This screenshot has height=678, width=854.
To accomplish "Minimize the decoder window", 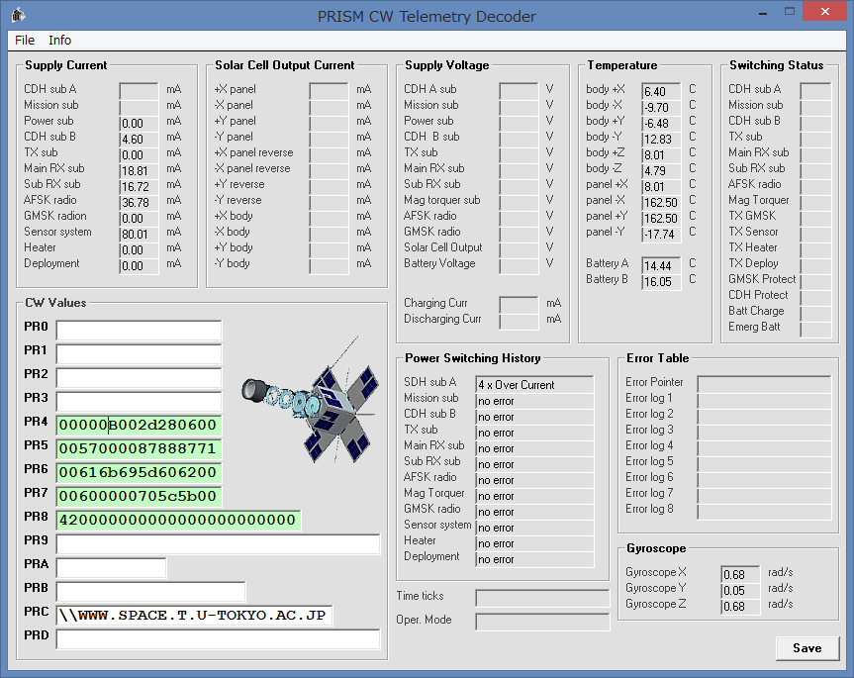I will 763,12.
